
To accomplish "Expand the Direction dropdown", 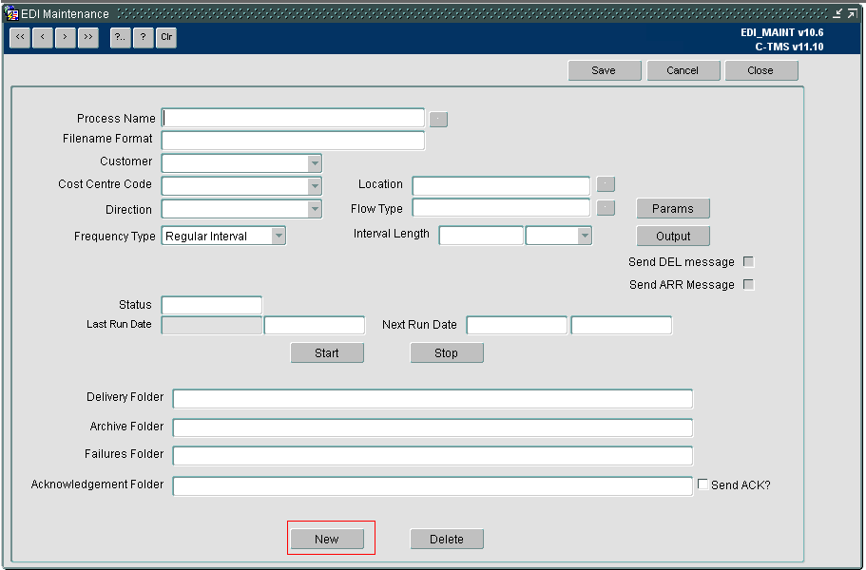I will [315, 209].
